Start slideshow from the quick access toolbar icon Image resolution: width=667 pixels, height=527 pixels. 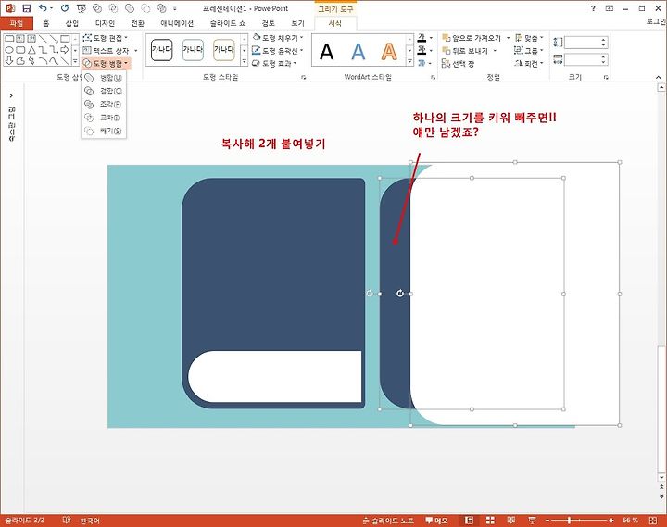point(81,8)
